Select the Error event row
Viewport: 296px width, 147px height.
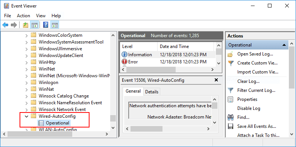coord(168,61)
